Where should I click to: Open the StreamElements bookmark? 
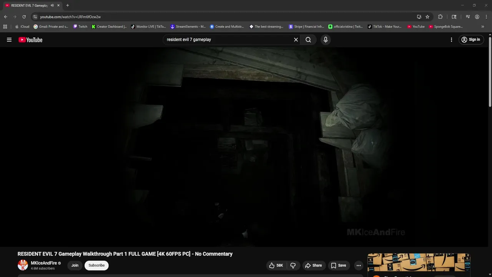coord(188,27)
